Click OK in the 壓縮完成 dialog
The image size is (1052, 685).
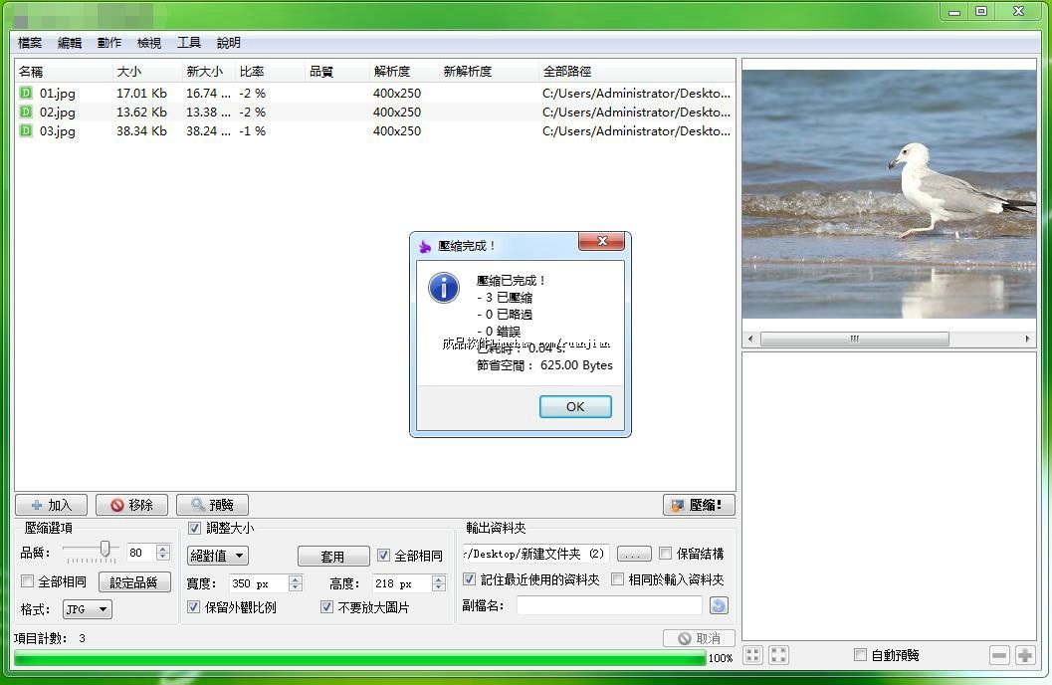tap(574, 406)
